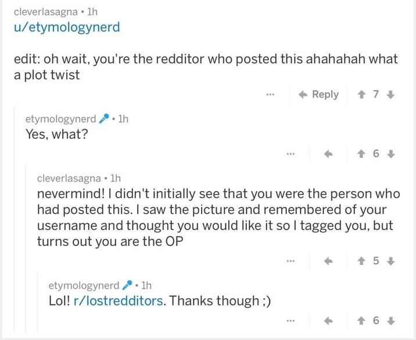
Task: Upvote the "nevermind!" comment with 5 points
Action: click(360, 262)
